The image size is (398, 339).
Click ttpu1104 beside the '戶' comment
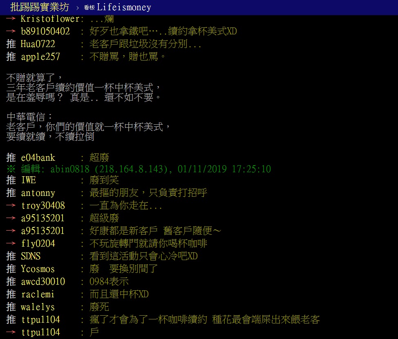tap(40, 332)
